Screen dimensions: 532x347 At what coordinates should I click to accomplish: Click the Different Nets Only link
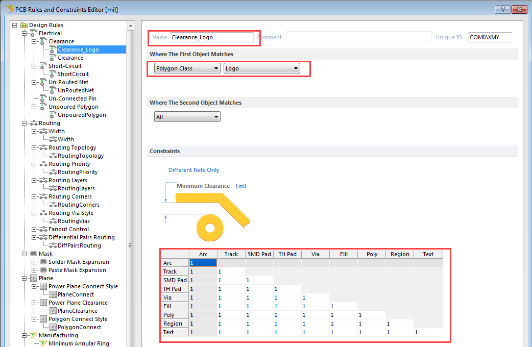[194, 170]
